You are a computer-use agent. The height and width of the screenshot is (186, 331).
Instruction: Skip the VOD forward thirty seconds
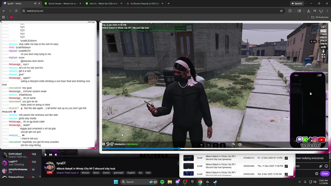tap(112, 144)
